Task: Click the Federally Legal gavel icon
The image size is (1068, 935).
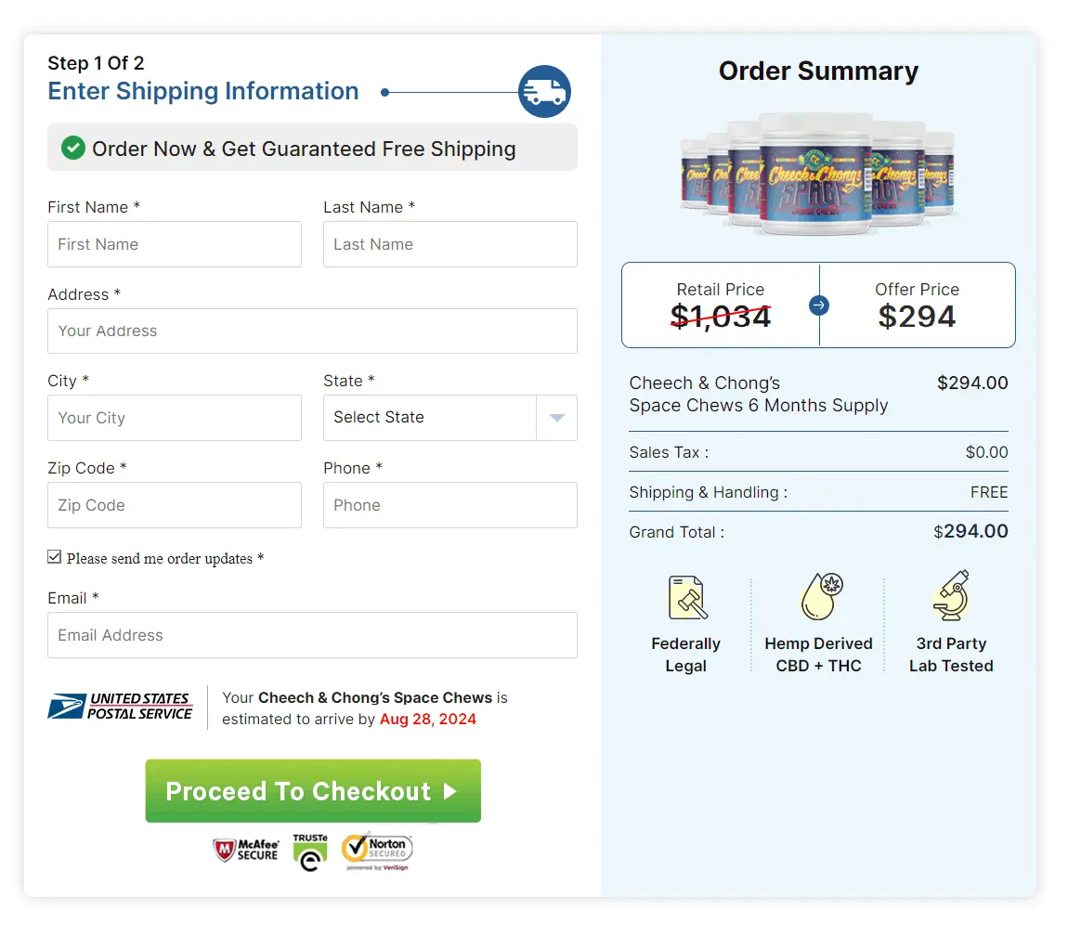Action: click(x=685, y=598)
